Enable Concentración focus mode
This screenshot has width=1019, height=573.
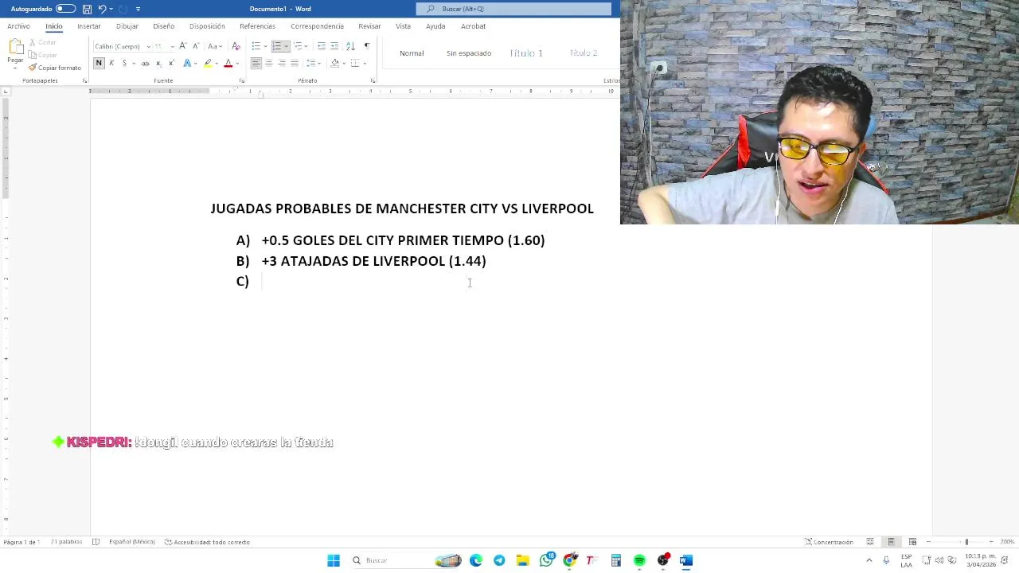(829, 542)
